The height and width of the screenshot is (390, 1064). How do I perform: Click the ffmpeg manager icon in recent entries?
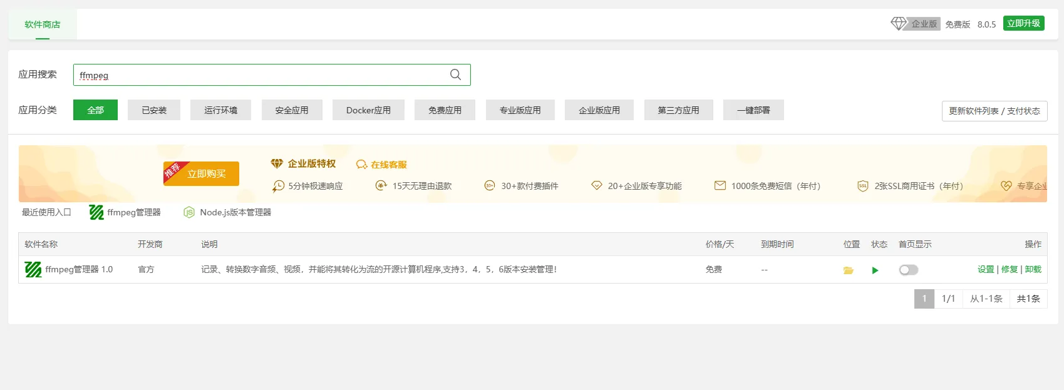[96, 213]
